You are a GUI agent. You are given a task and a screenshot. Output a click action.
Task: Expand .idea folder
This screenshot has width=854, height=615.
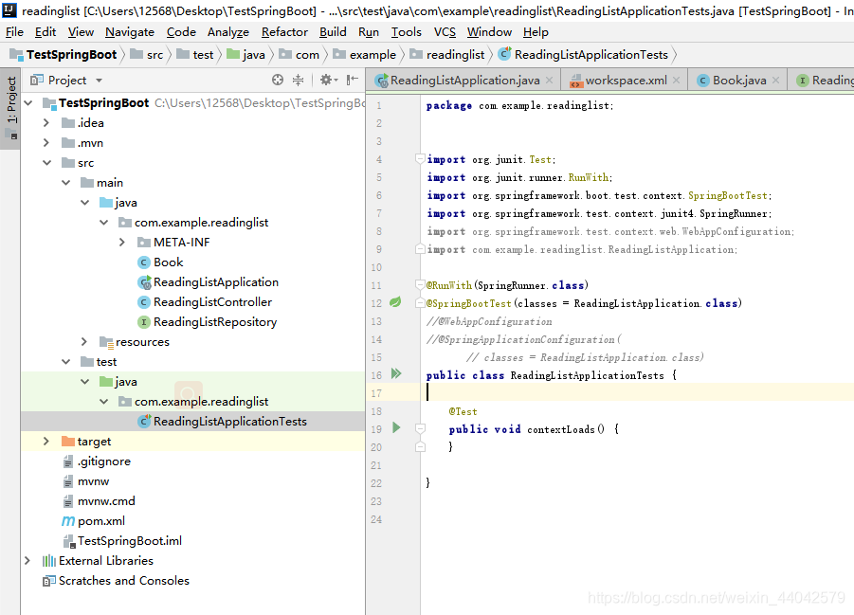point(46,123)
